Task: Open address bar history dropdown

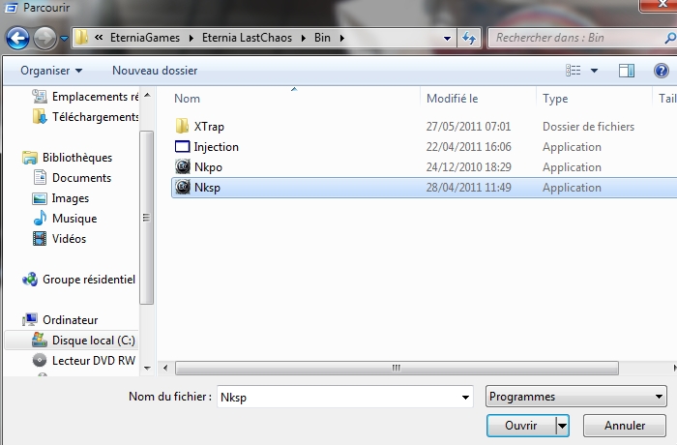Action: (x=447, y=38)
